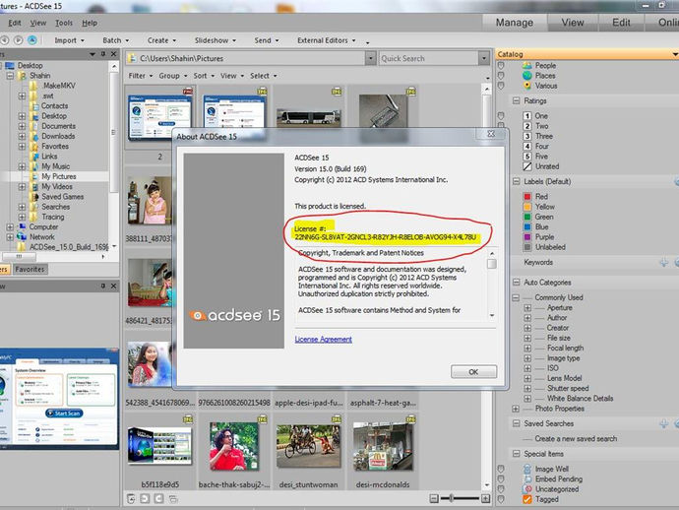The height and width of the screenshot is (510, 679).
Task: Open the Import dropdown
Action: 69,40
